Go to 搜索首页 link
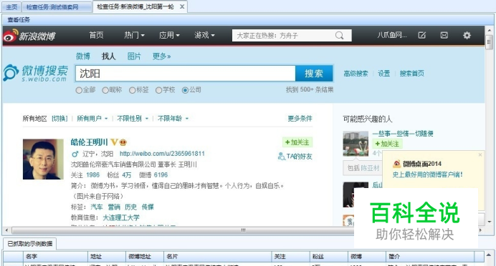The image size is (496, 266). 412,74
